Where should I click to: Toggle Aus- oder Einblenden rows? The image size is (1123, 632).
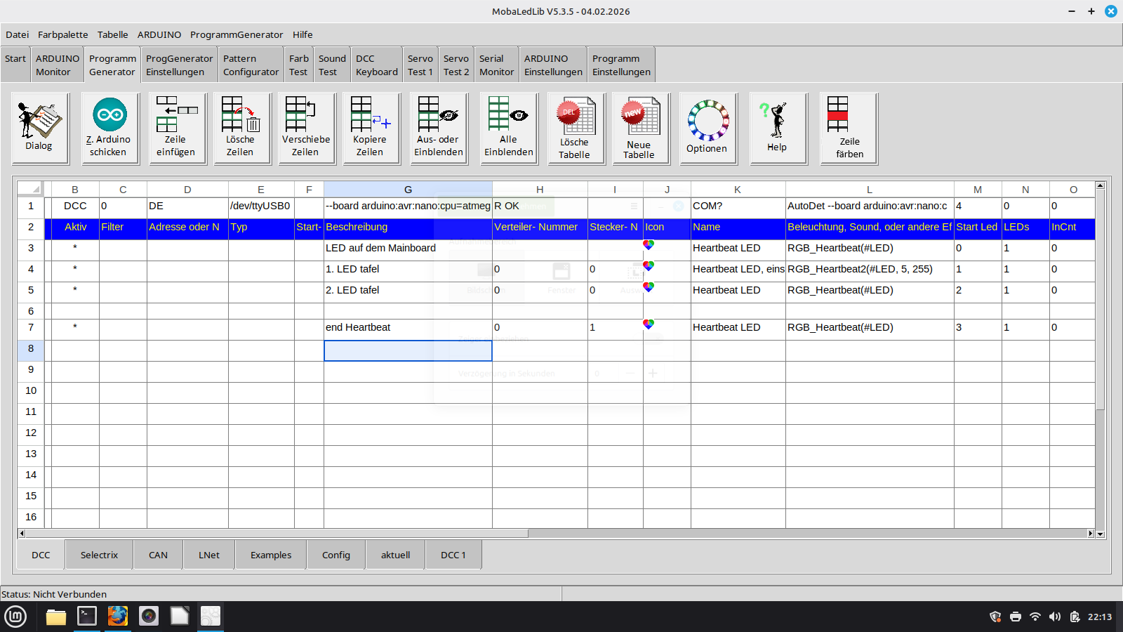pos(439,128)
